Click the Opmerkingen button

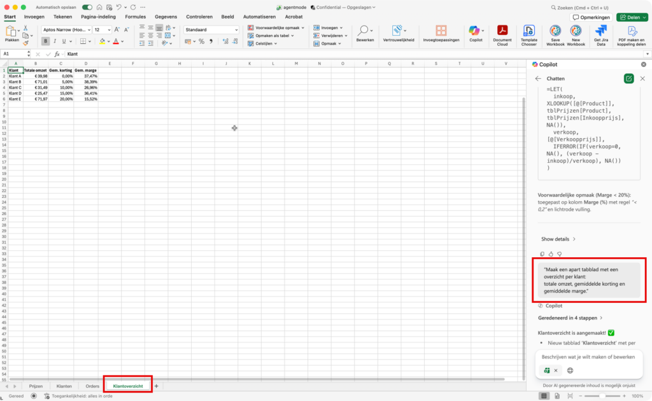592,17
